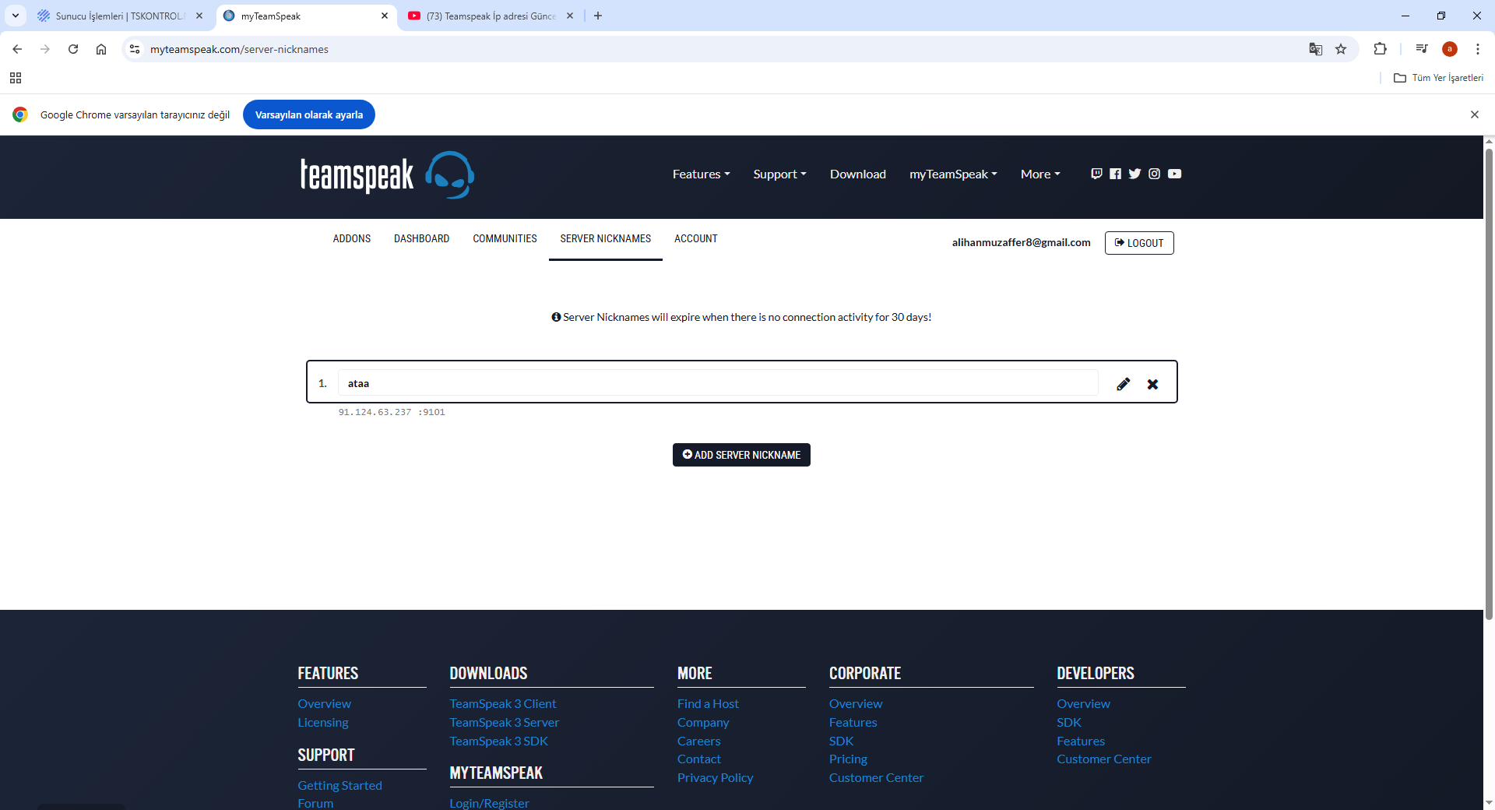Open the tab search dropdown

(x=16, y=16)
